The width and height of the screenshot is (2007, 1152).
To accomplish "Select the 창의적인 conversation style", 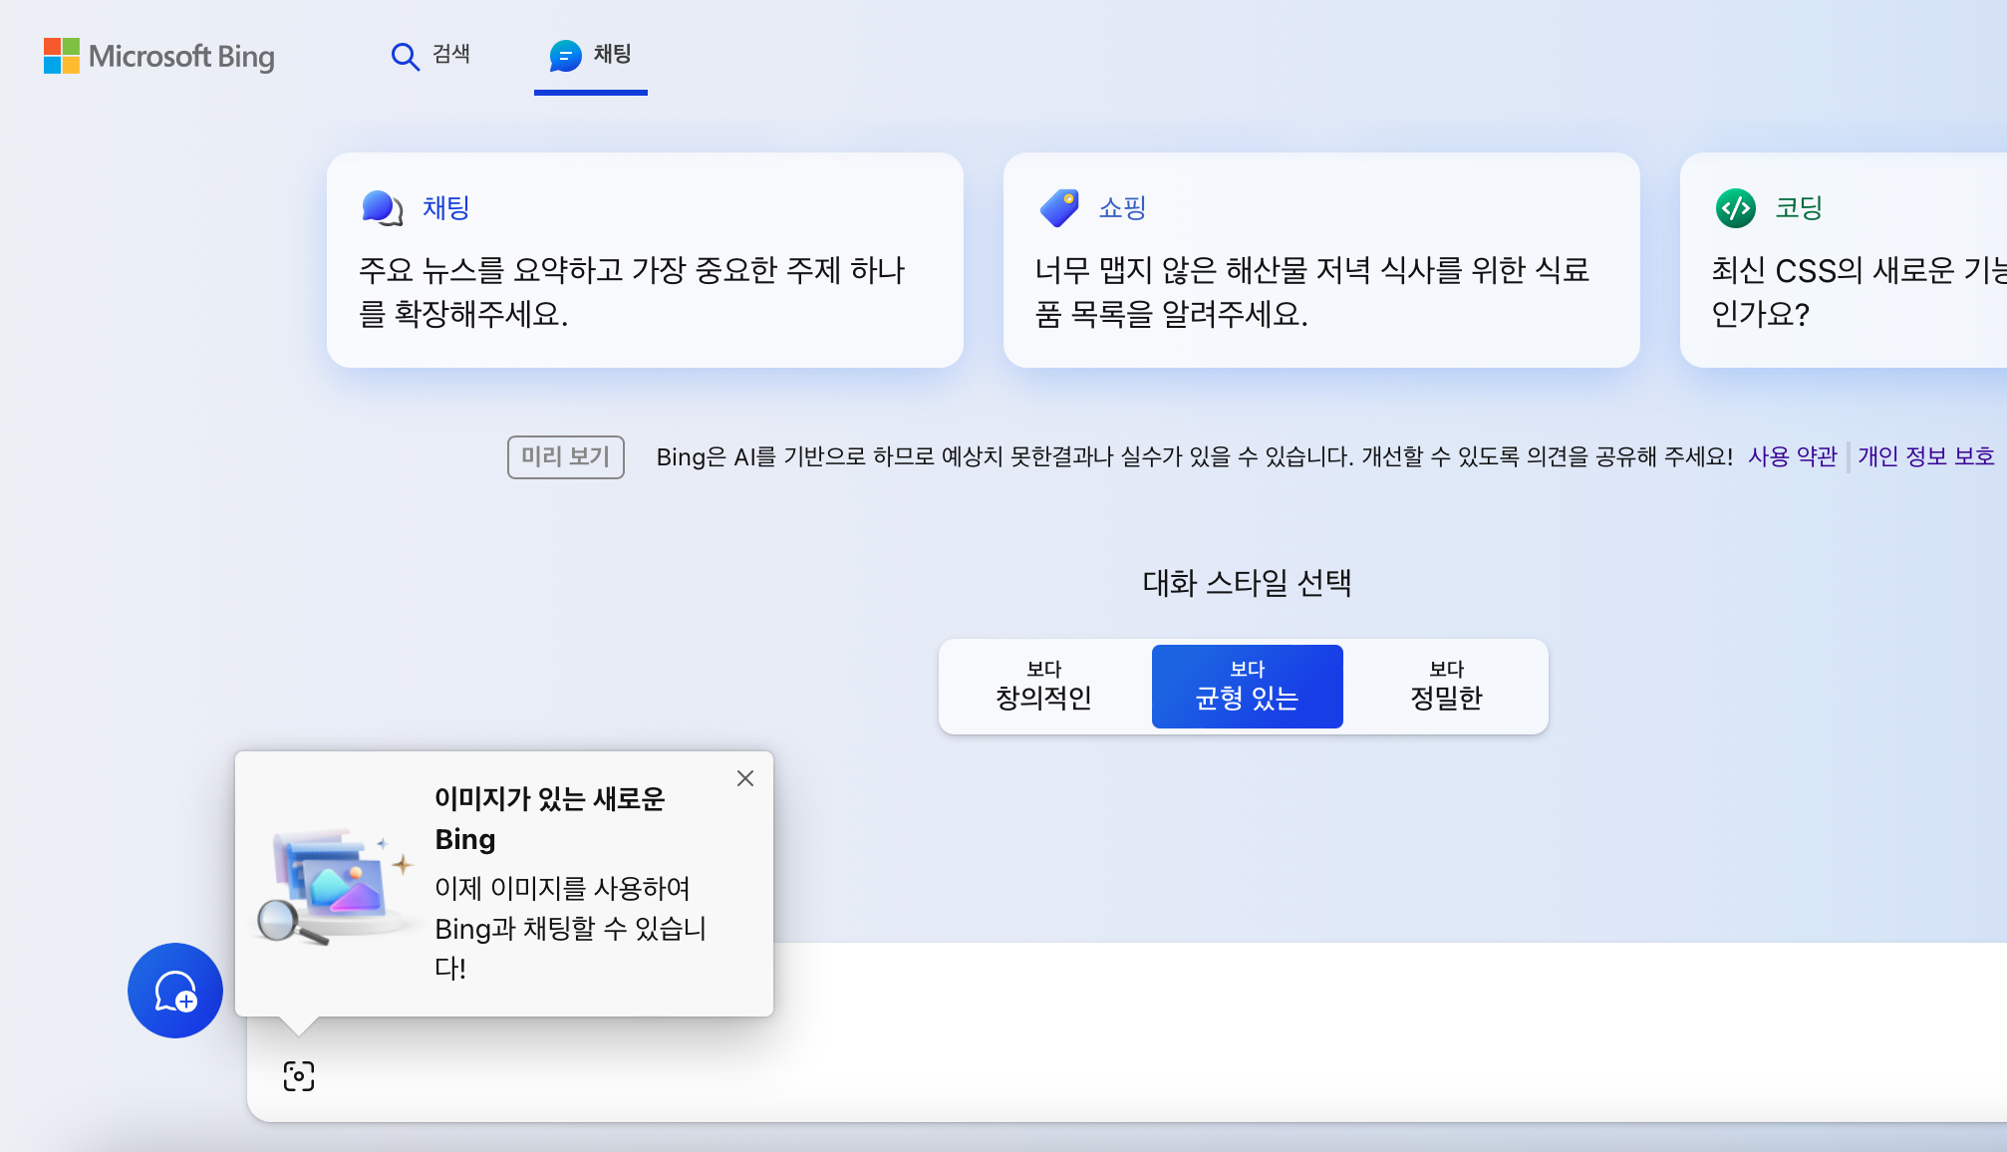I will 1044,687.
